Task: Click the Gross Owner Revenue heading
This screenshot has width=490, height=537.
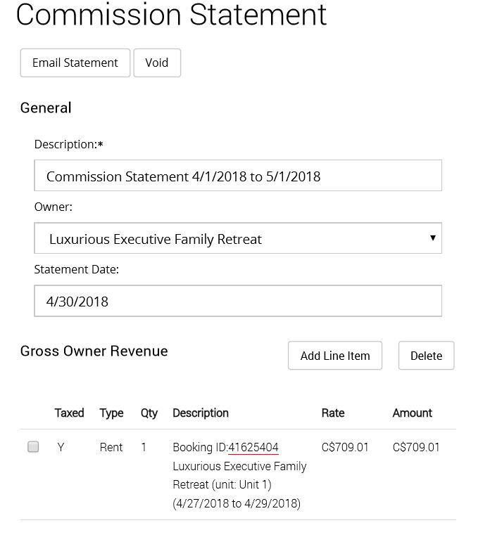Action: coord(94,351)
